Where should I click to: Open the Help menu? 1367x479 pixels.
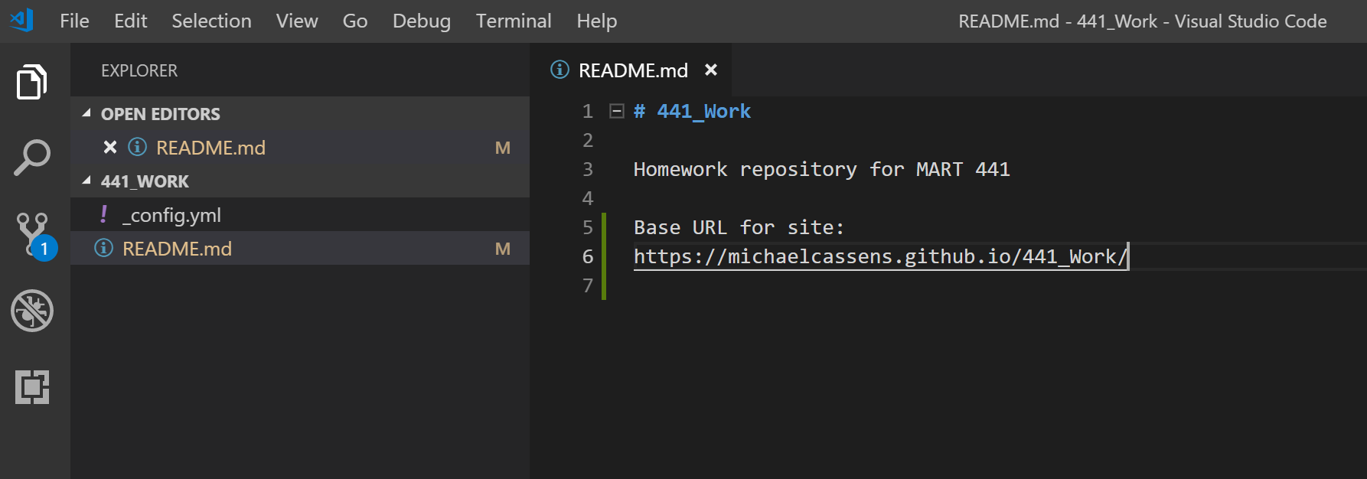(597, 21)
